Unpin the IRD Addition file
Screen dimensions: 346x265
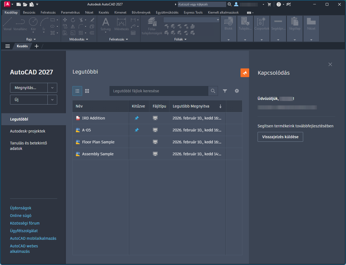tap(137, 118)
